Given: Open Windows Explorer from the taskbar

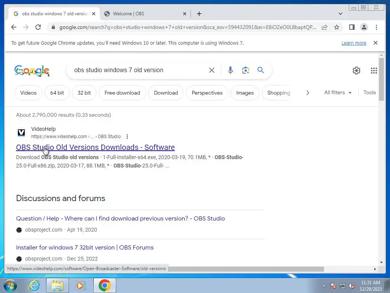Looking at the screenshot, I should tap(58, 285).
